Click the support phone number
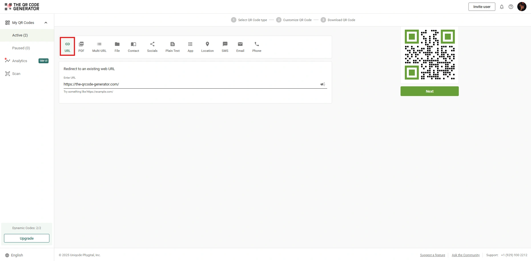This screenshot has height=261, width=531. point(514,255)
